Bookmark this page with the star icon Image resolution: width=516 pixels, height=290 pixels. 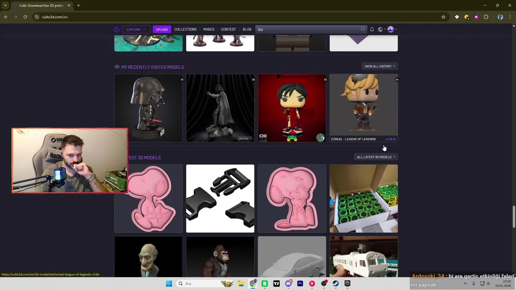click(443, 17)
